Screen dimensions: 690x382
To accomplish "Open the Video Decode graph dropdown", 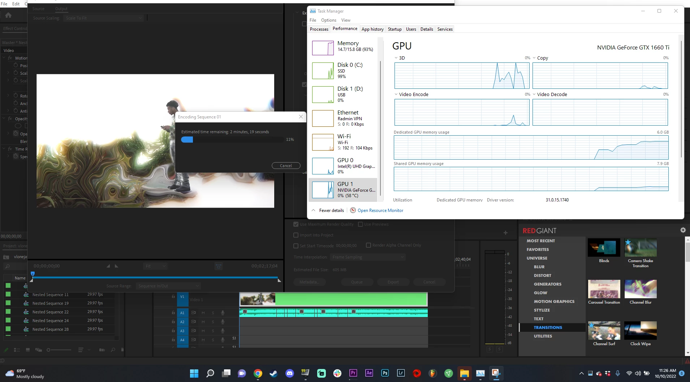I will [x=534, y=94].
